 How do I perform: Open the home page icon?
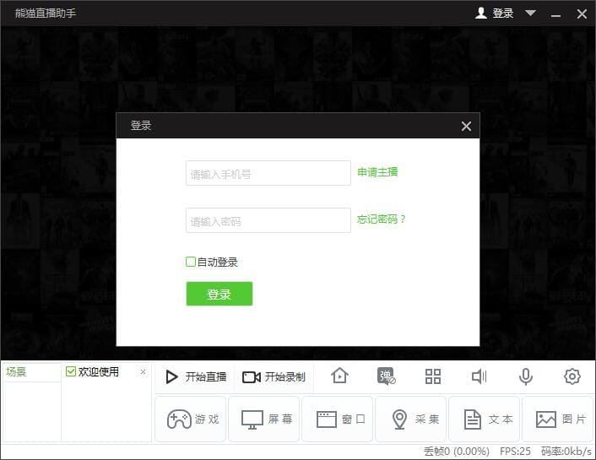[339, 376]
